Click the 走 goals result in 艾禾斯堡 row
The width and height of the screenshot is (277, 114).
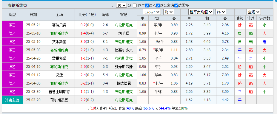tap(264, 42)
